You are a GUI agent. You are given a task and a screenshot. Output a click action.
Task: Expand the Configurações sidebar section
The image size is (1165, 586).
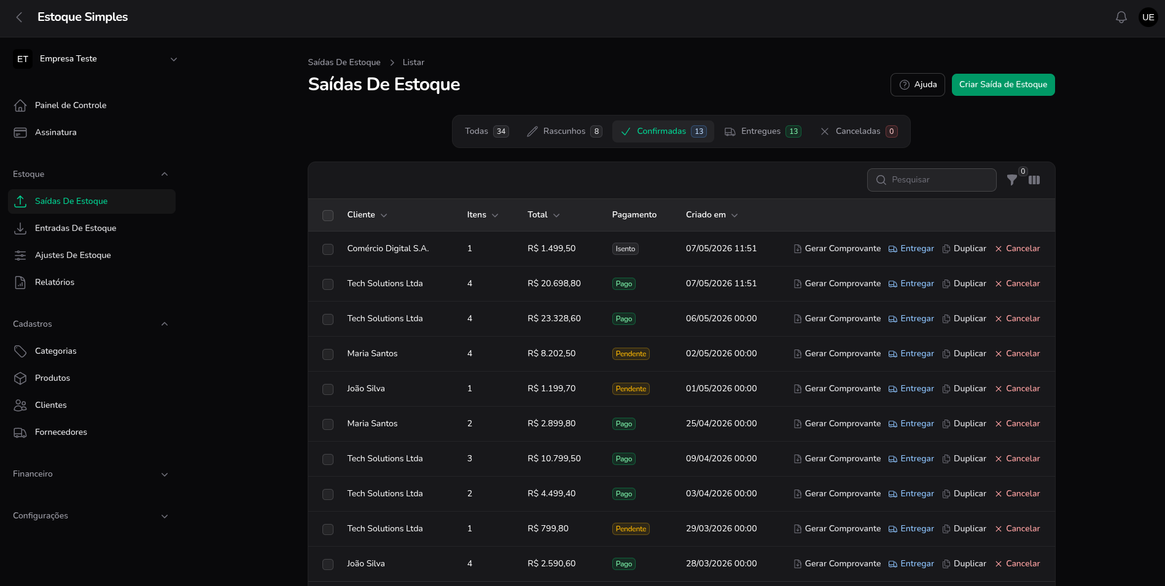coord(165,517)
